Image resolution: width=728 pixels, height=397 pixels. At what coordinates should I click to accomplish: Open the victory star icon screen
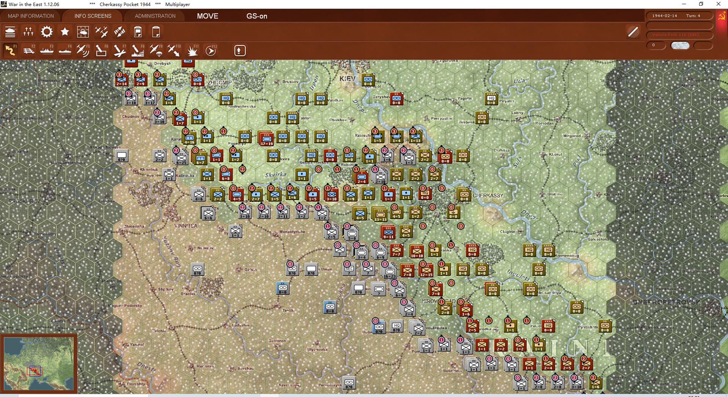pyautogui.click(x=65, y=32)
